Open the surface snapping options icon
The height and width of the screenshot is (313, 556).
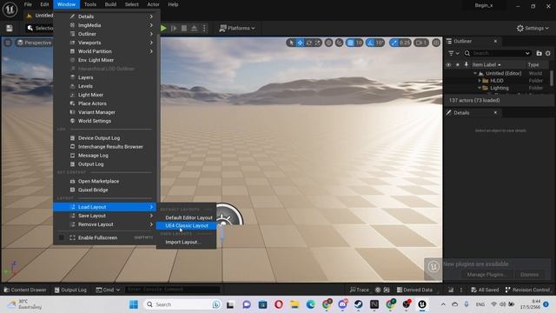tap(339, 43)
